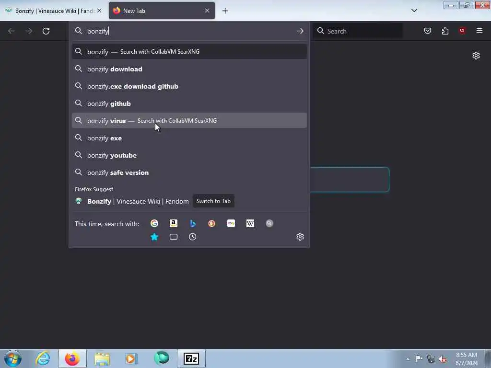This screenshot has height=368, width=491.
Task: Close the New Tab tab
Action: [207, 11]
